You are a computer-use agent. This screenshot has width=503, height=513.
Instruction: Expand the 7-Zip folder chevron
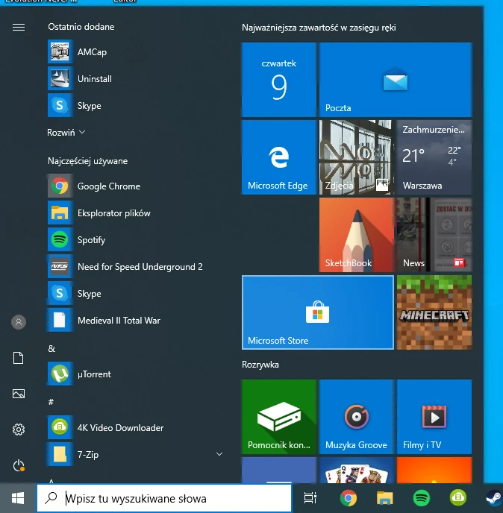pos(219,453)
